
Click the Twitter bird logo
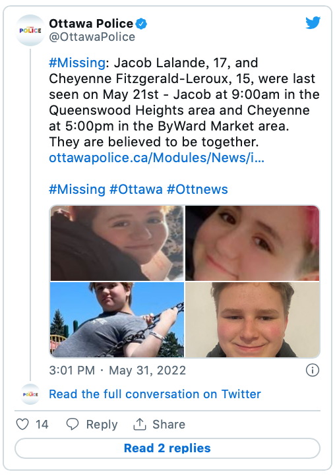click(x=313, y=23)
